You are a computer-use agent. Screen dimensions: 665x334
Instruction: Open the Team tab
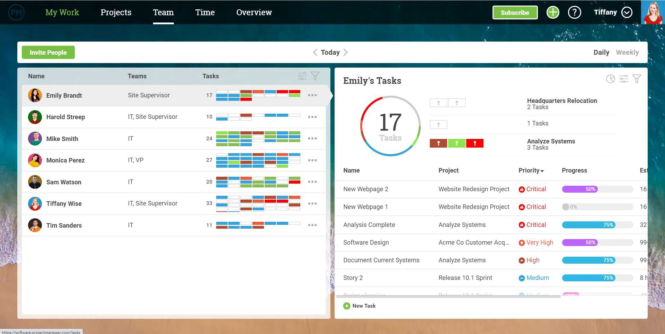(163, 12)
